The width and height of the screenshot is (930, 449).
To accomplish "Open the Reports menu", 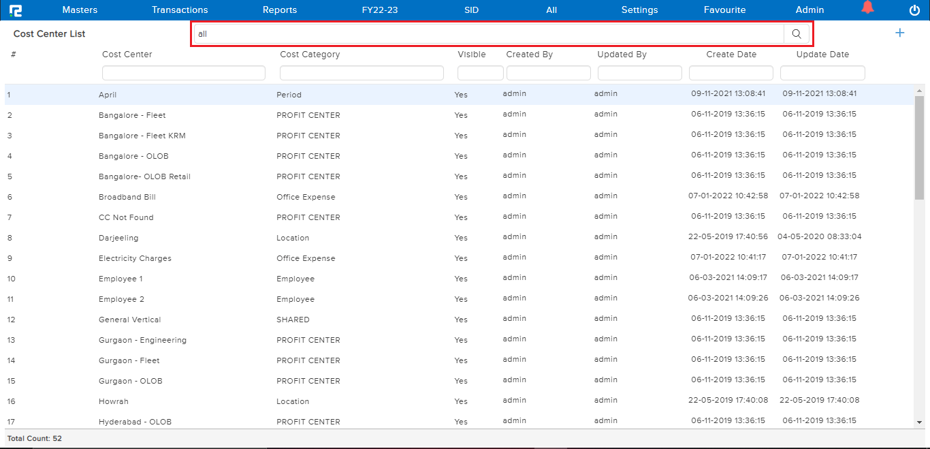I will pos(280,10).
